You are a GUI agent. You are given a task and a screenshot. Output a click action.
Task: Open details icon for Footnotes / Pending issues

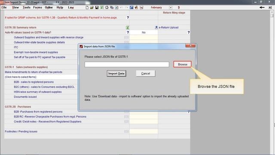point(126,131)
